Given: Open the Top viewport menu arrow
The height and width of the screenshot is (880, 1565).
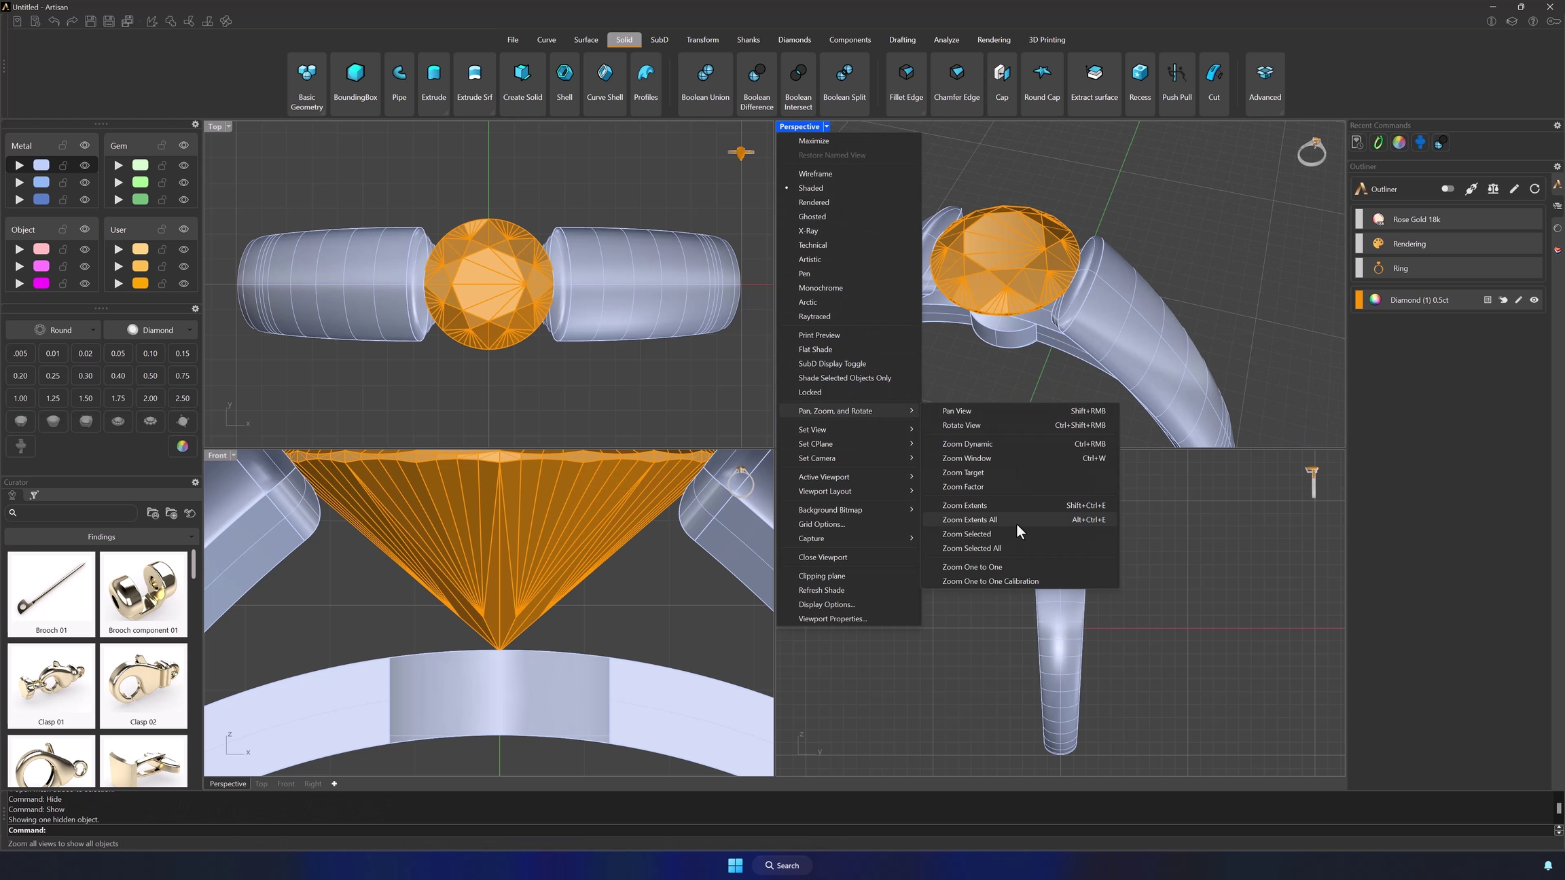Looking at the screenshot, I should click(229, 127).
